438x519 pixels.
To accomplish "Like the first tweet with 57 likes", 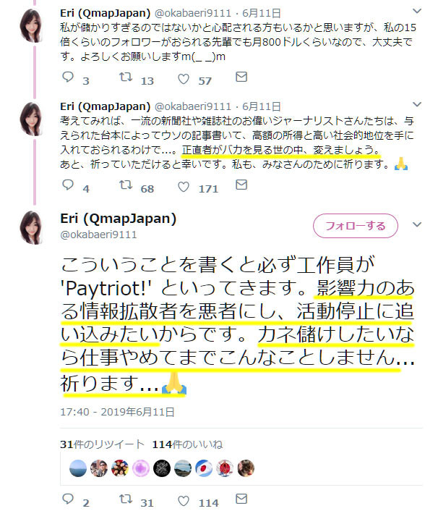I will (184, 79).
